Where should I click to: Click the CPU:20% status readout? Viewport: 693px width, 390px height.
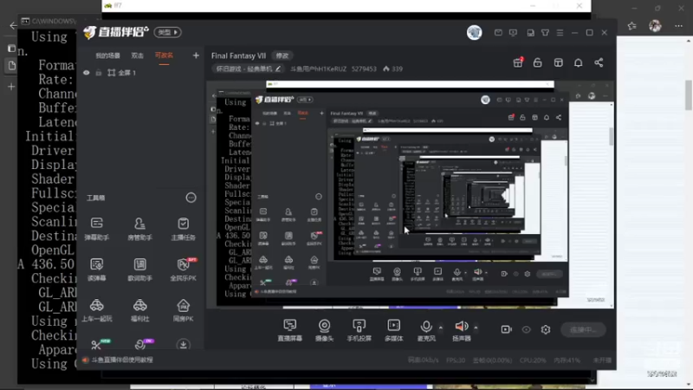pos(533,361)
